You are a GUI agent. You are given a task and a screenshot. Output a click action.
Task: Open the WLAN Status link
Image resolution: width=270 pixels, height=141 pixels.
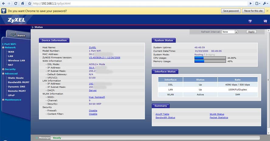coord(217,114)
